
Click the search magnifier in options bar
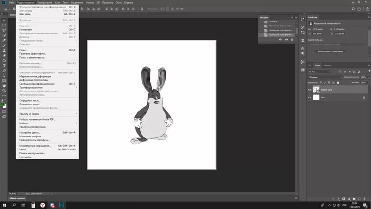pos(353,9)
